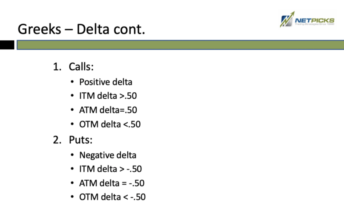Click the number 1 list marker
Screen dimensions: 344x212
(57, 67)
